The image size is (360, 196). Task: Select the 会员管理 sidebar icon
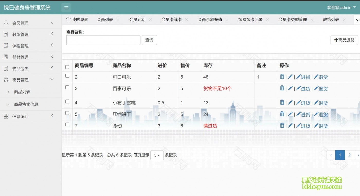click(x=5, y=23)
